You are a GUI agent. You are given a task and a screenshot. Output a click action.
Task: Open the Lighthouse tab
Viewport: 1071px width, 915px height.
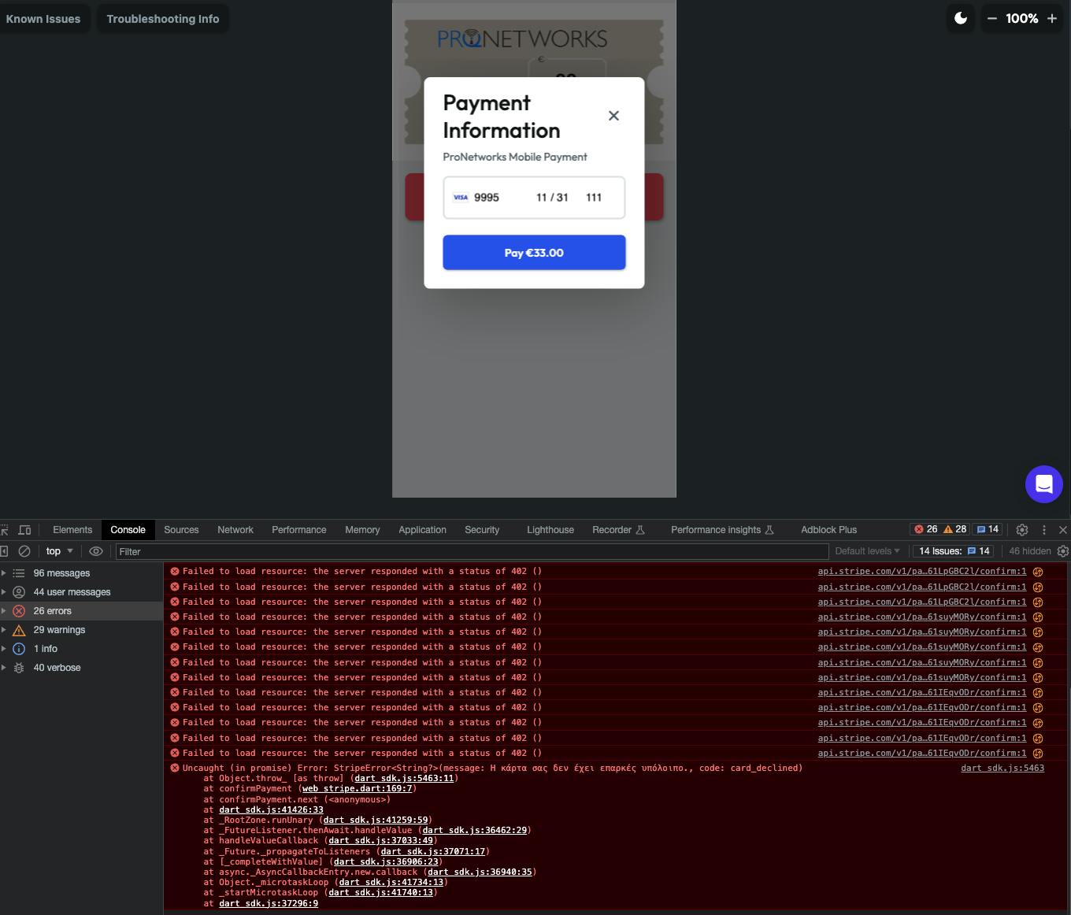point(550,530)
